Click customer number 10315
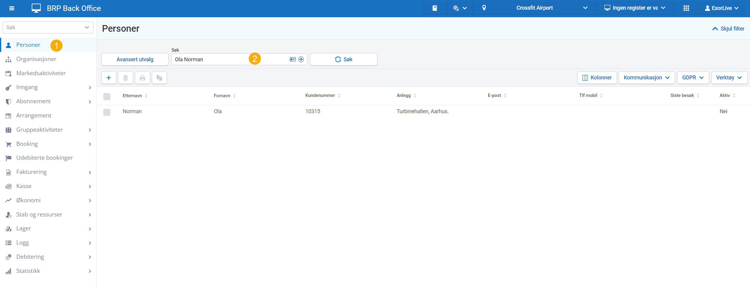The height and width of the screenshot is (288, 750). click(x=313, y=111)
